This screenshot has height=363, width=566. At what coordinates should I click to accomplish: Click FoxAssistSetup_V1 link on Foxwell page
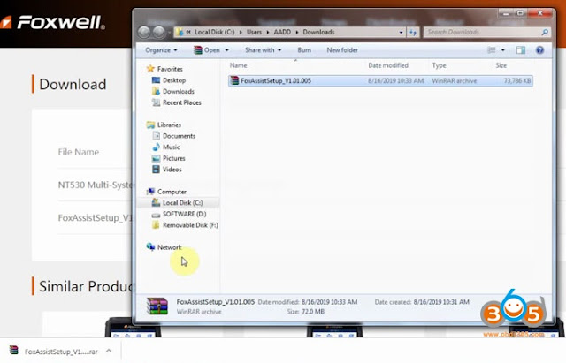(96, 218)
